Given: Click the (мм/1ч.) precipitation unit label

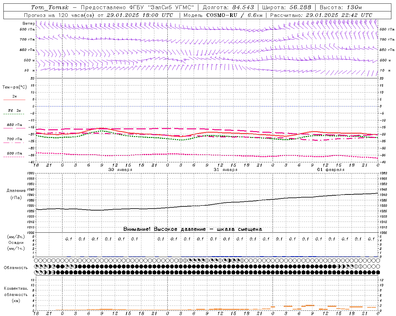Looking at the screenshot, I should (x=16, y=248).
